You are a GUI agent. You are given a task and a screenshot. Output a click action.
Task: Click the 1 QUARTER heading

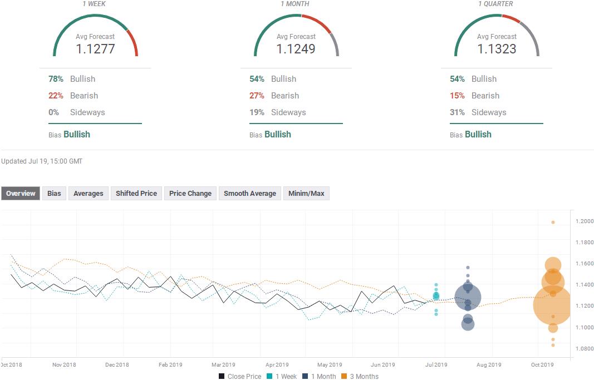pyautogui.click(x=495, y=4)
